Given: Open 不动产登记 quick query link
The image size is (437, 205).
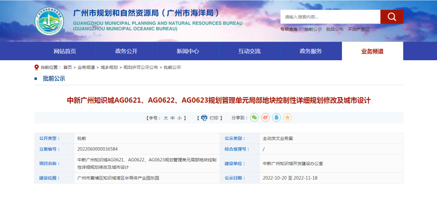Looking at the screenshot, I should (359, 29).
